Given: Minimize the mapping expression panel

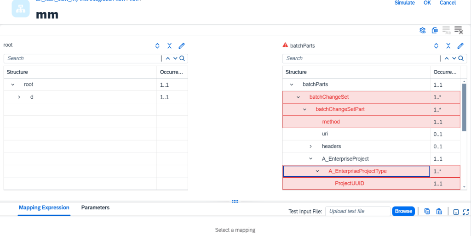Looking at the screenshot, I should tap(456, 212).
